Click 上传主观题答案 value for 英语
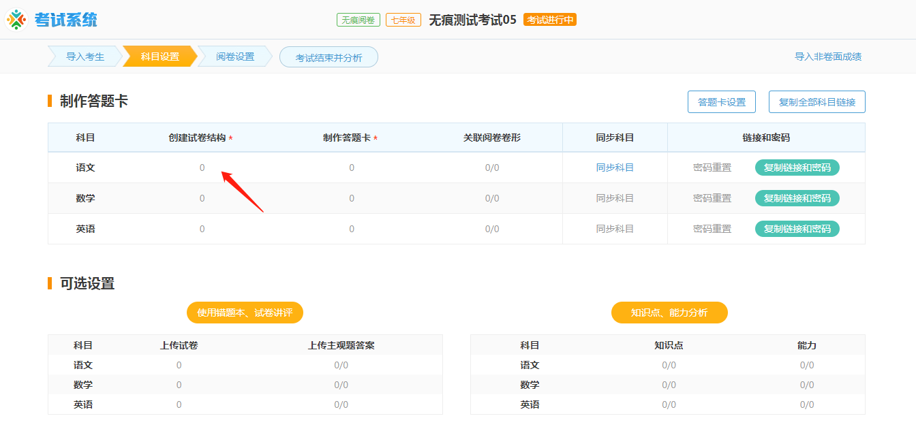 tap(341, 404)
